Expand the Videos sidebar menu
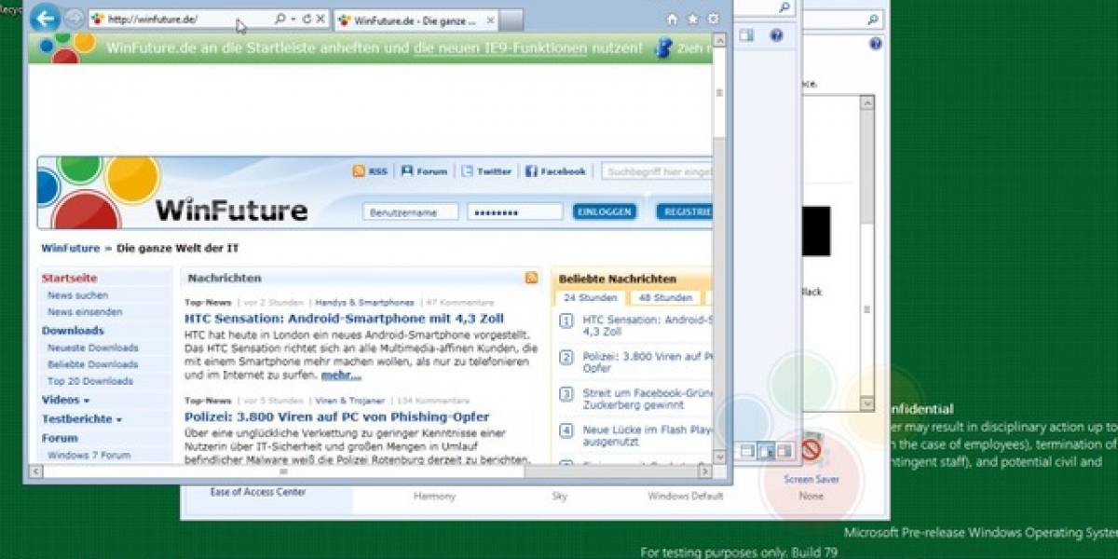 (x=65, y=400)
